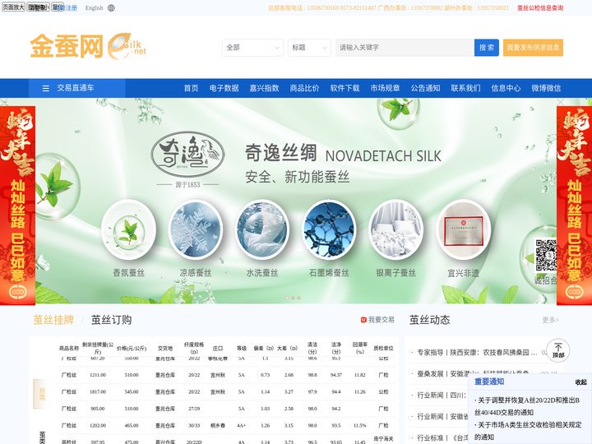The height and width of the screenshot is (444, 592).
Task: Switch to the 茧丝挂牌 tab
Action: click(x=53, y=320)
